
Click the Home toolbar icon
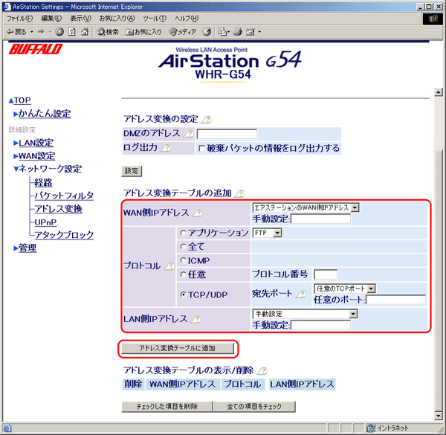coord(85,32)
